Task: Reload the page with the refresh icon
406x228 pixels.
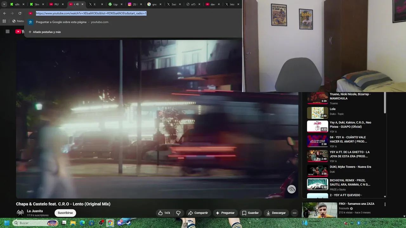Action: [20, 13]
